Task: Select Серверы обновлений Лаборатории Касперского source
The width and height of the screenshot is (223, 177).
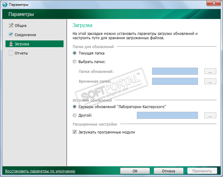Action: point(75,107)
